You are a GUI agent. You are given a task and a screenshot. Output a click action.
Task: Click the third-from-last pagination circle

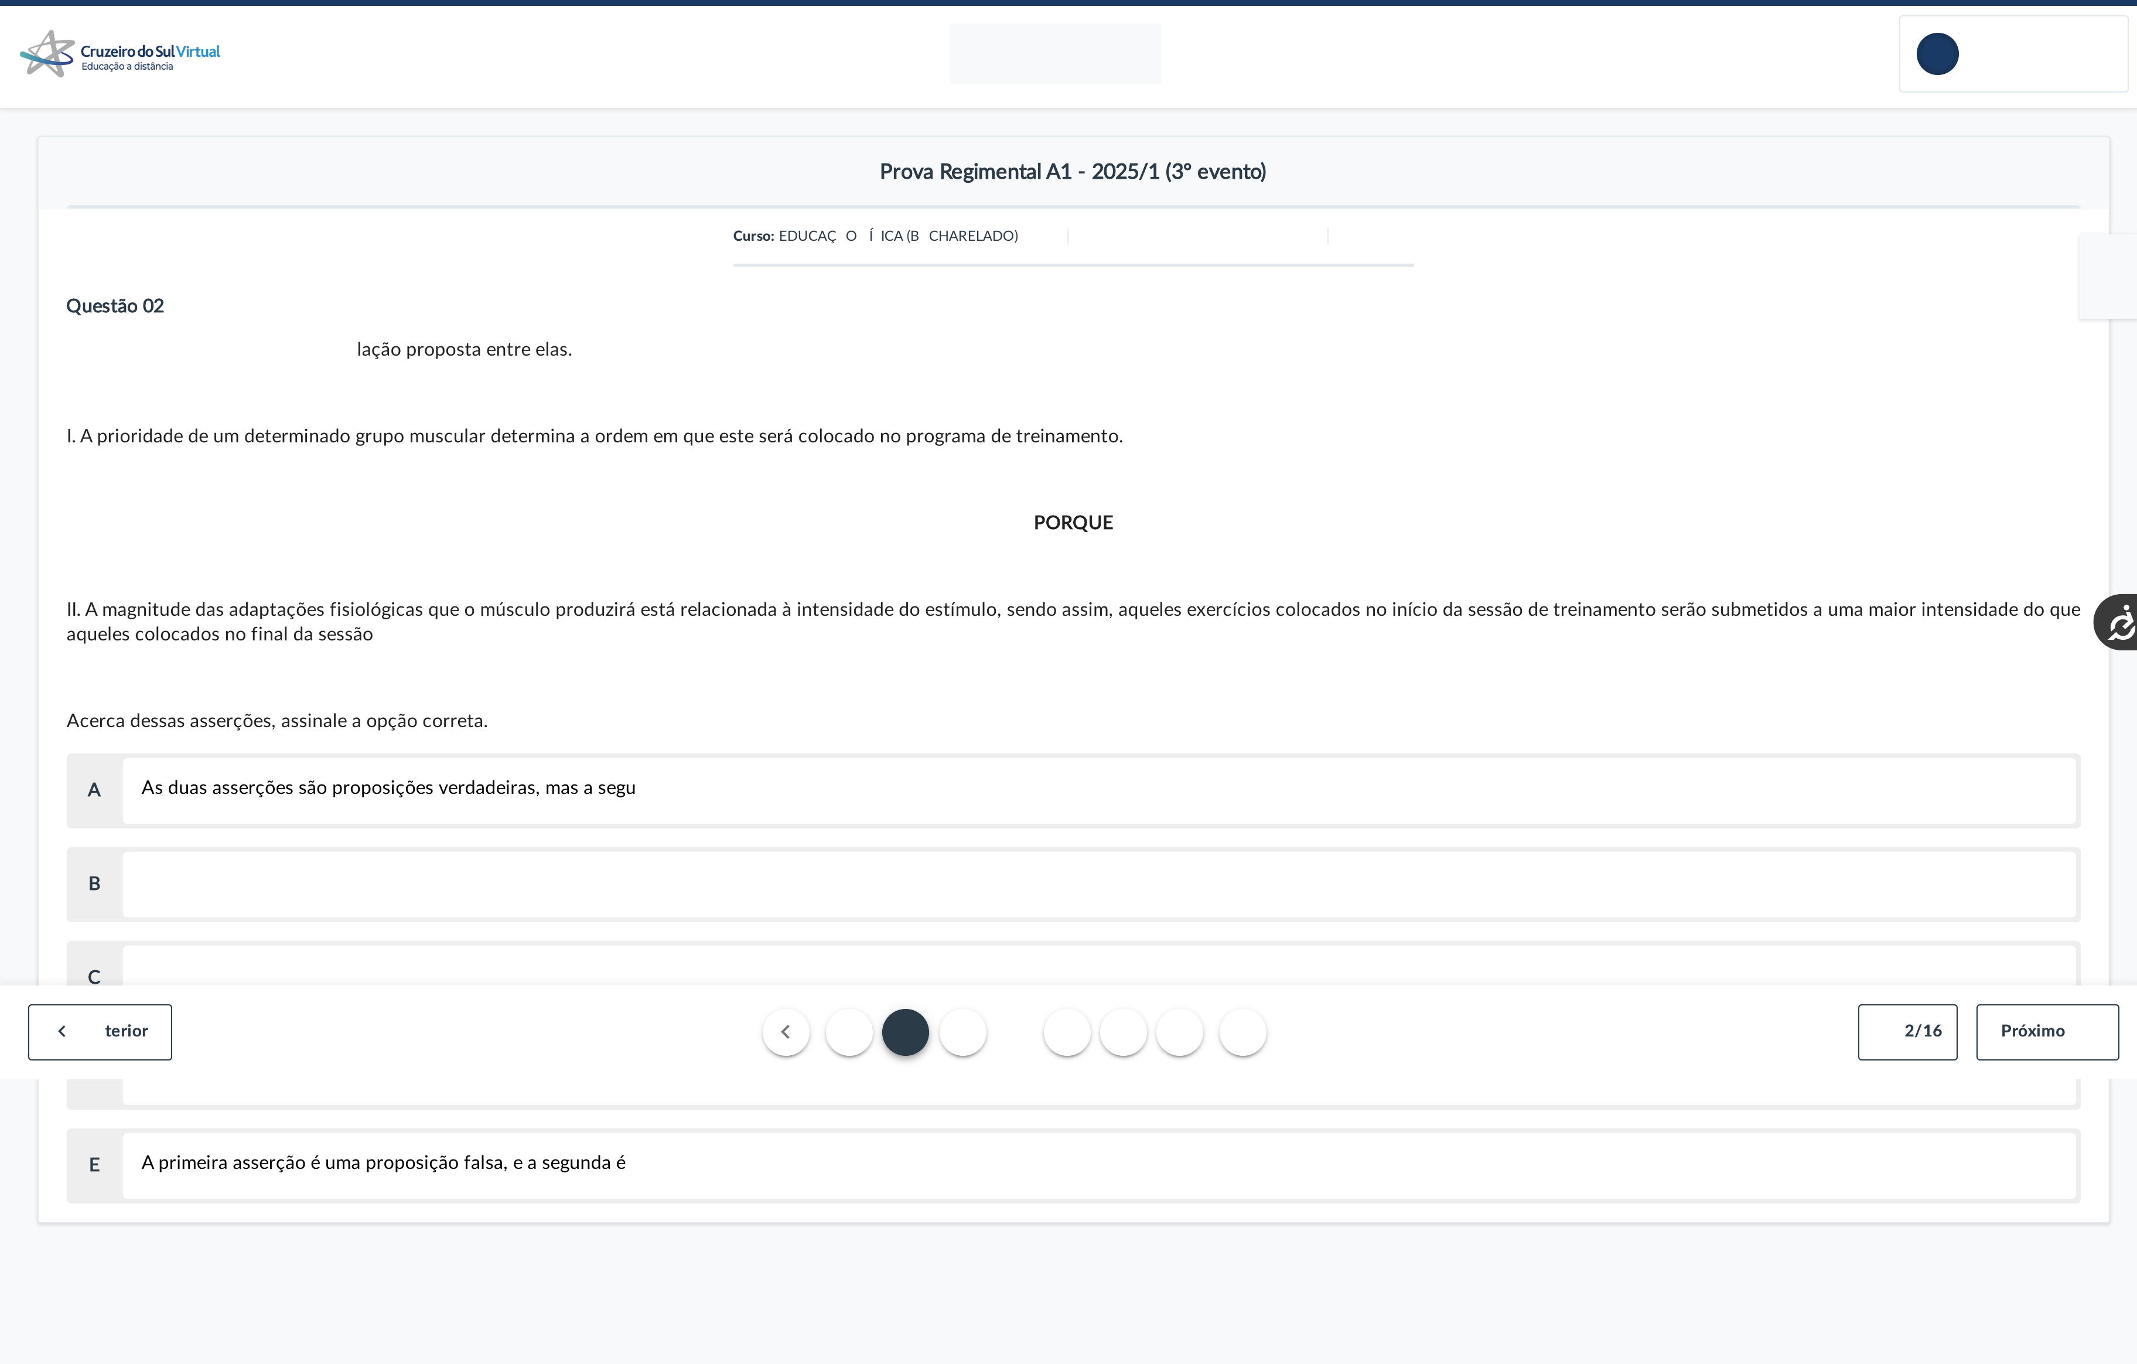click(1124, 1032)
